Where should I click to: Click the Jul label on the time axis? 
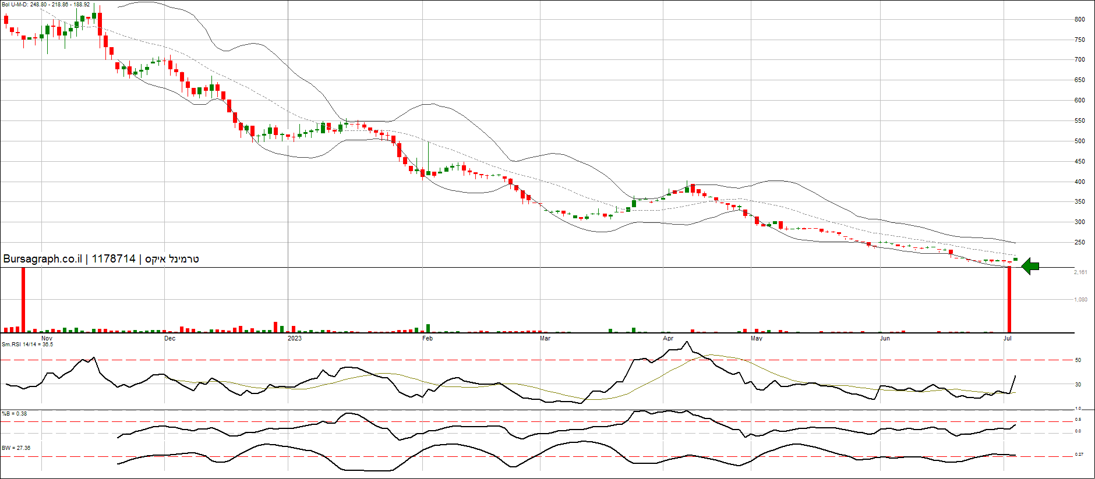click(x=1008, y=338)
